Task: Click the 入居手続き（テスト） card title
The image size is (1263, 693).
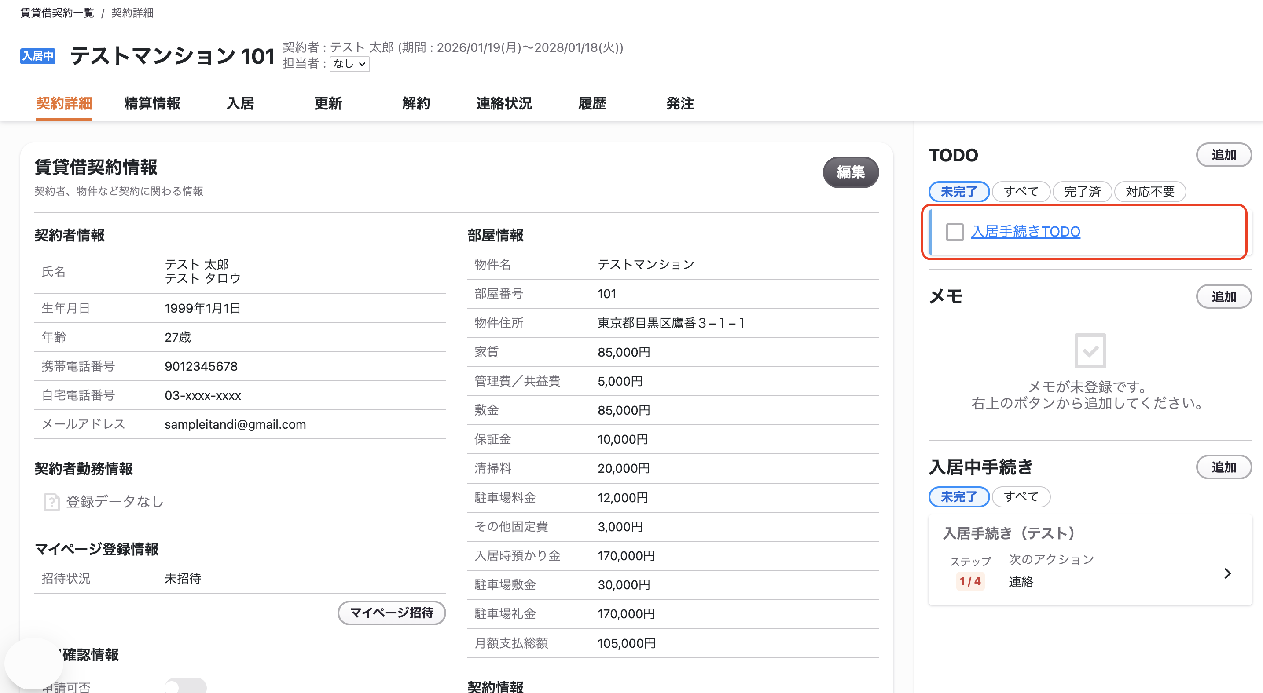Action: point(1010,533)
